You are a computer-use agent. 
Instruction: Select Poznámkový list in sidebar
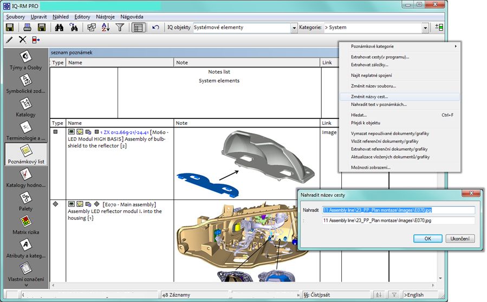click(26, 154)
